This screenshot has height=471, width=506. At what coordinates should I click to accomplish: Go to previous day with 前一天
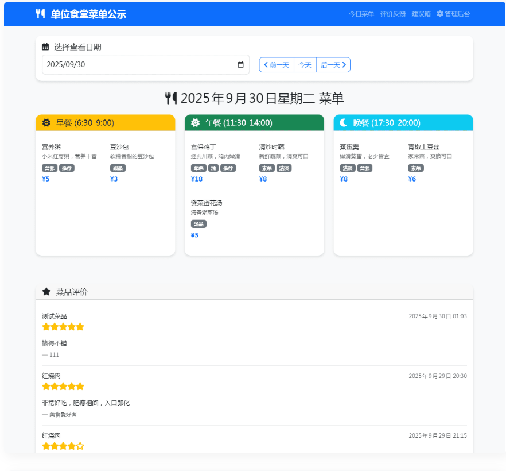click(277, 65)
